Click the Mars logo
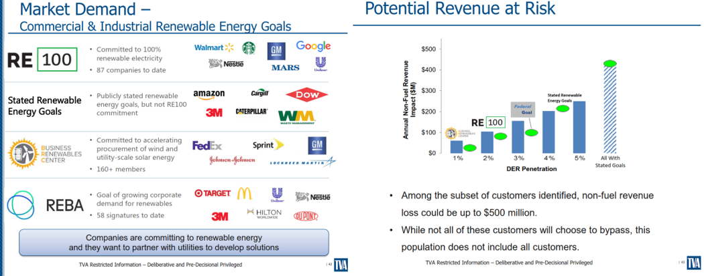 (285, 67)
